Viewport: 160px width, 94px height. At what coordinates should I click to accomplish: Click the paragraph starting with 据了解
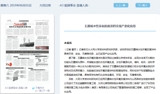109,66
